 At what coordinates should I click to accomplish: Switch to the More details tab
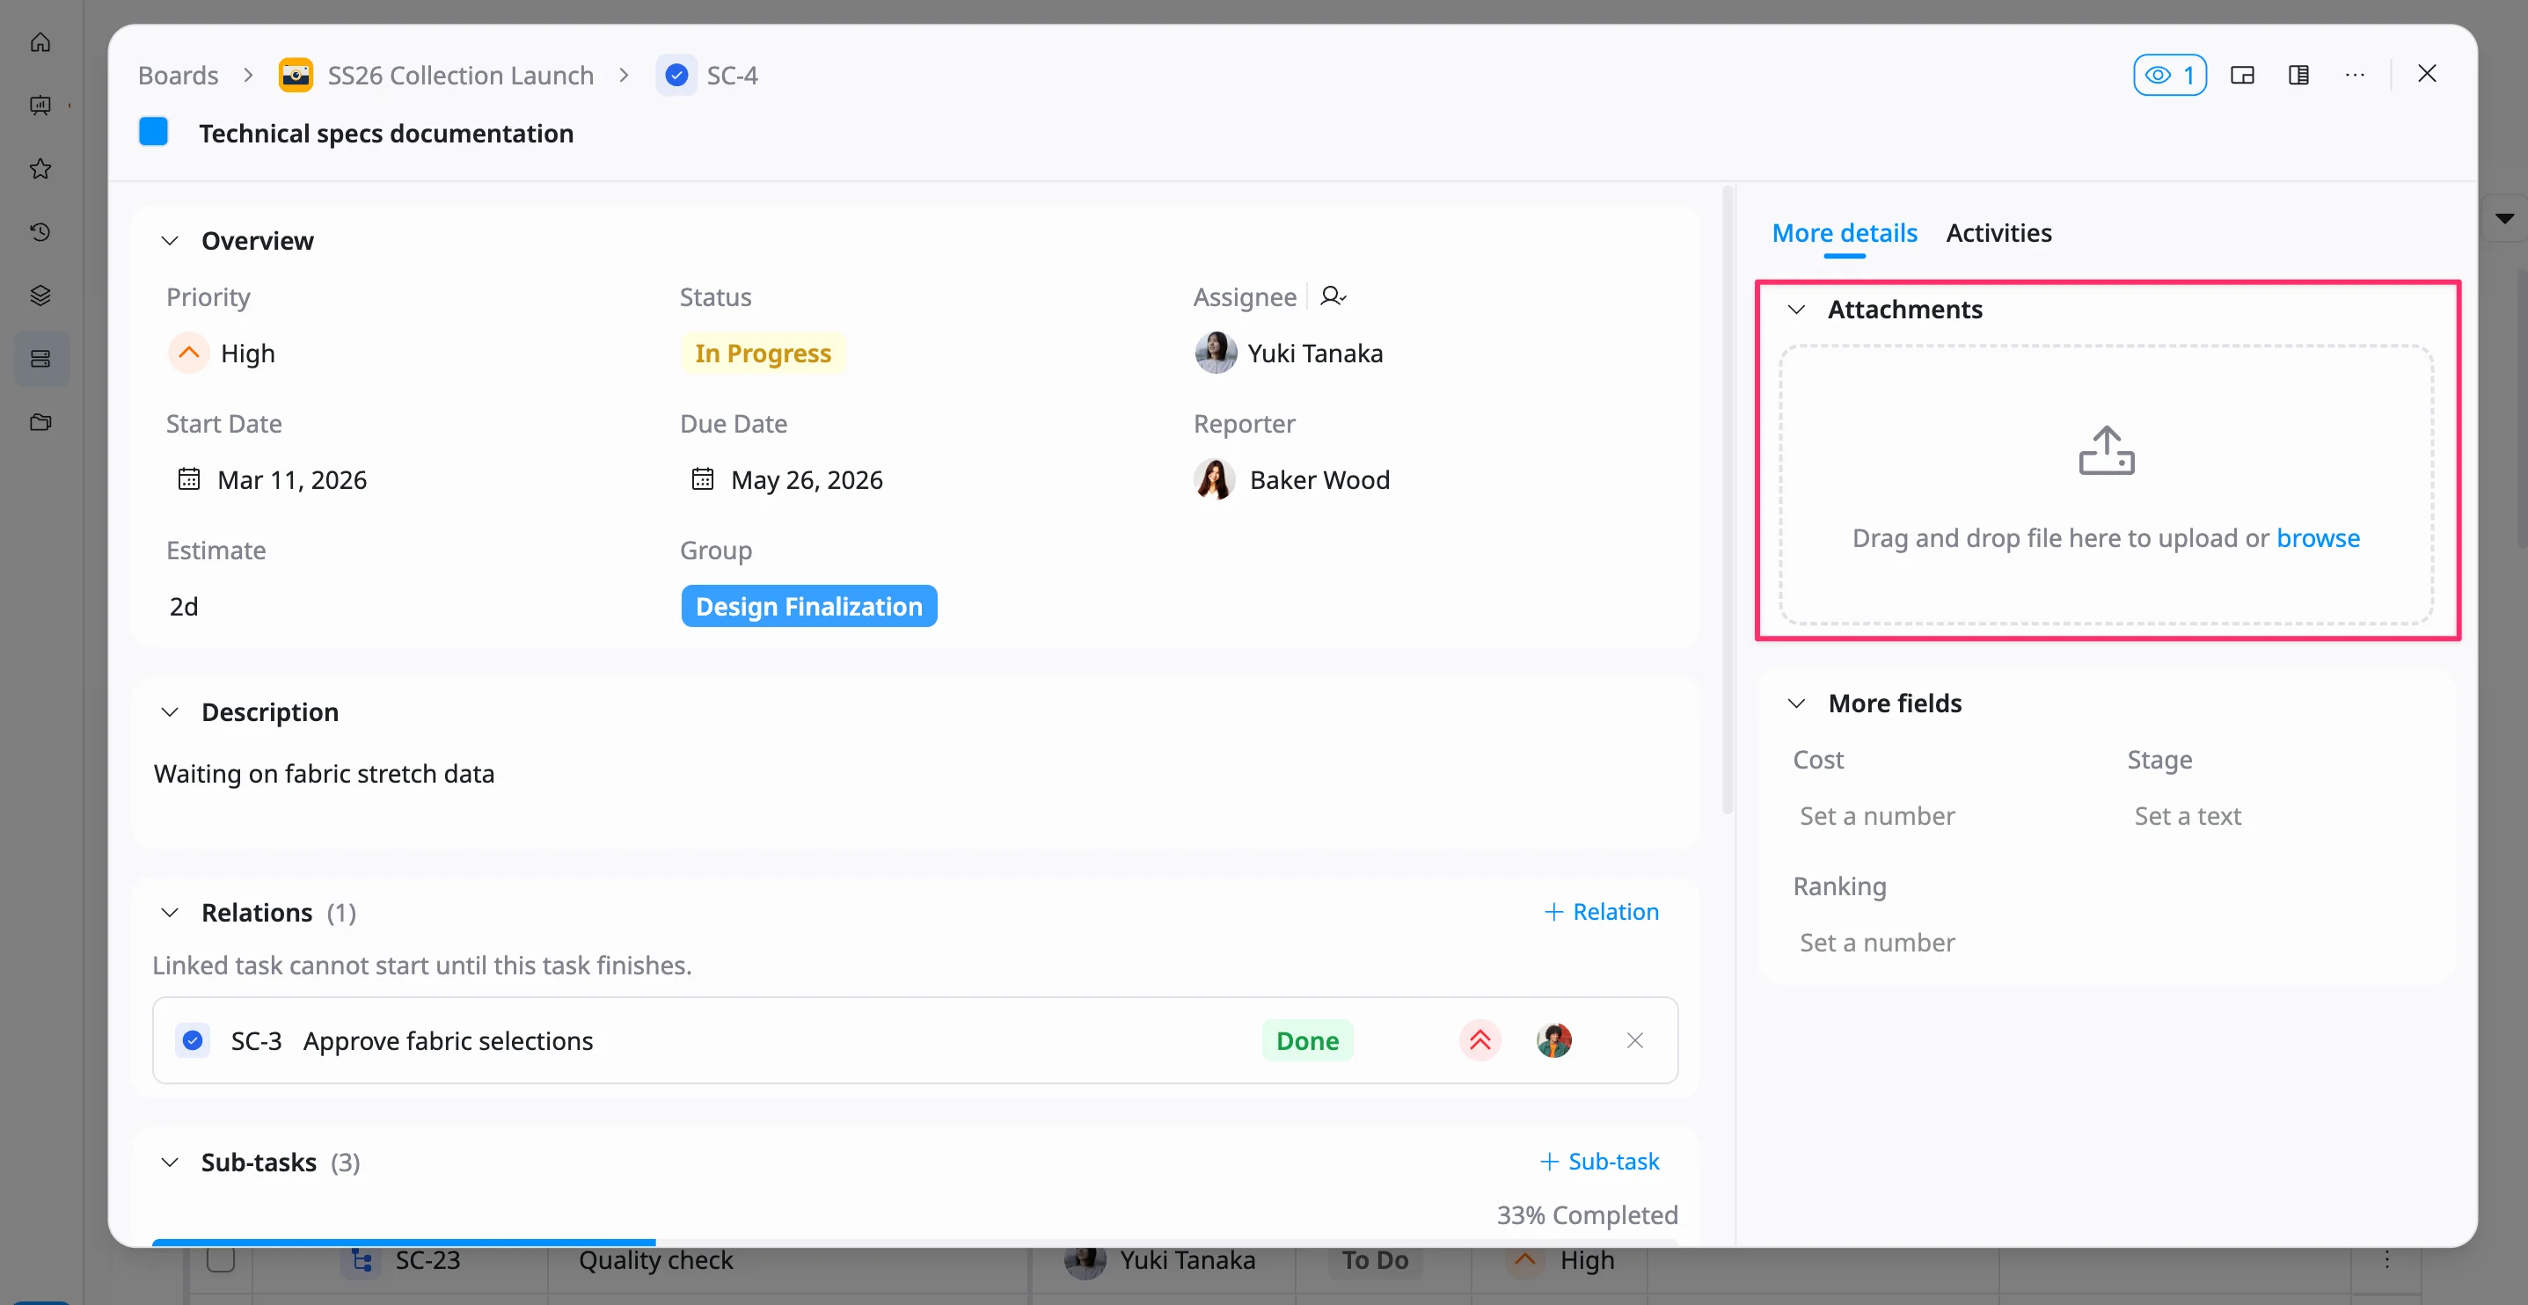(x=1844, y=234)
